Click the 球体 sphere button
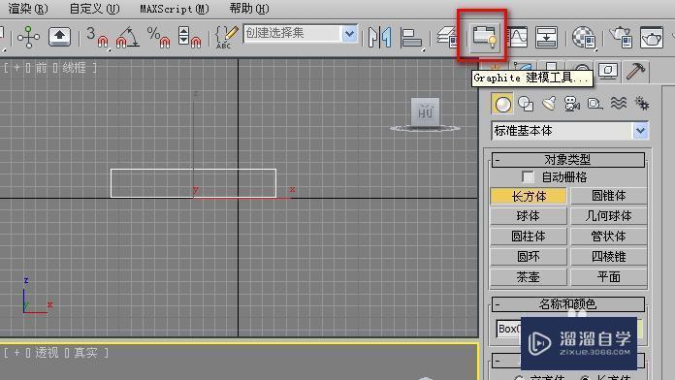This screenshot has width=675, height=380. coord(529,216)
